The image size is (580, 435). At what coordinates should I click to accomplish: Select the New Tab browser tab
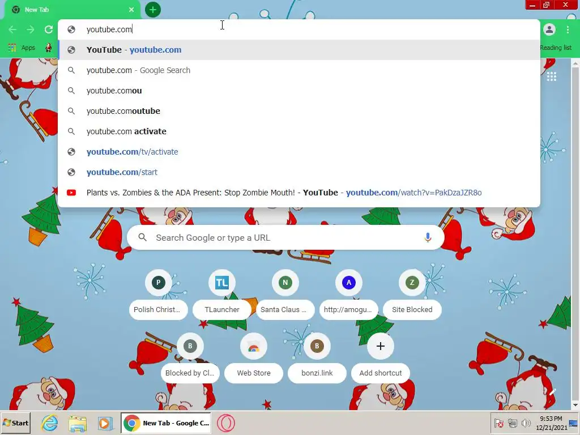point(72,10)
